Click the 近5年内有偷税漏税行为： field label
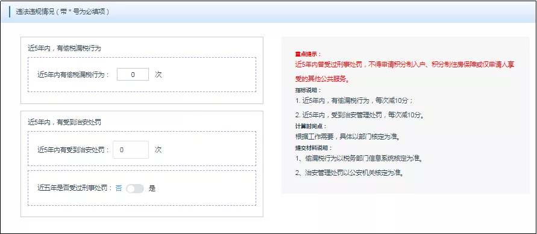Image resolution: width=537 pixels, height=234 pixels. pyautogui.click(x=74, y=75)
